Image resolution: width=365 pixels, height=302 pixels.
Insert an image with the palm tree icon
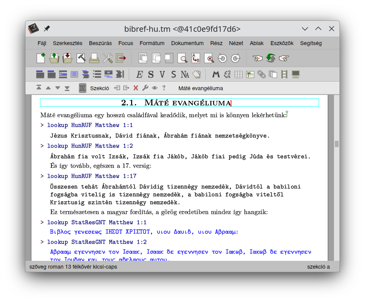[250, 74]
